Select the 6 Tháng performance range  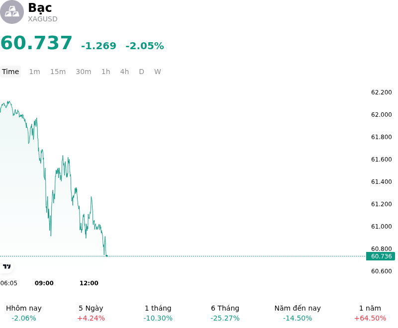(225, 313)
